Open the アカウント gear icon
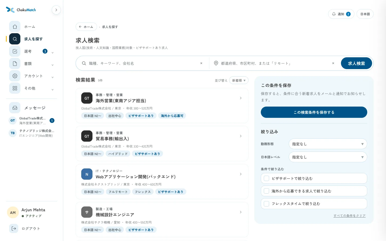The height and width of the screenshot is (241, 386). pos(15,76)
